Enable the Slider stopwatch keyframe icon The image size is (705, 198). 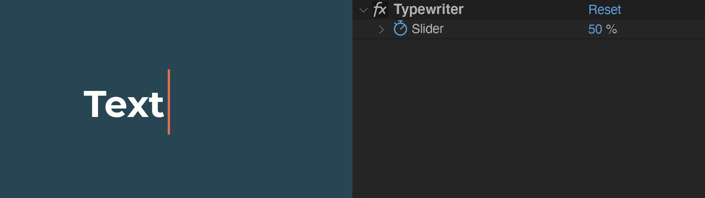400,29
